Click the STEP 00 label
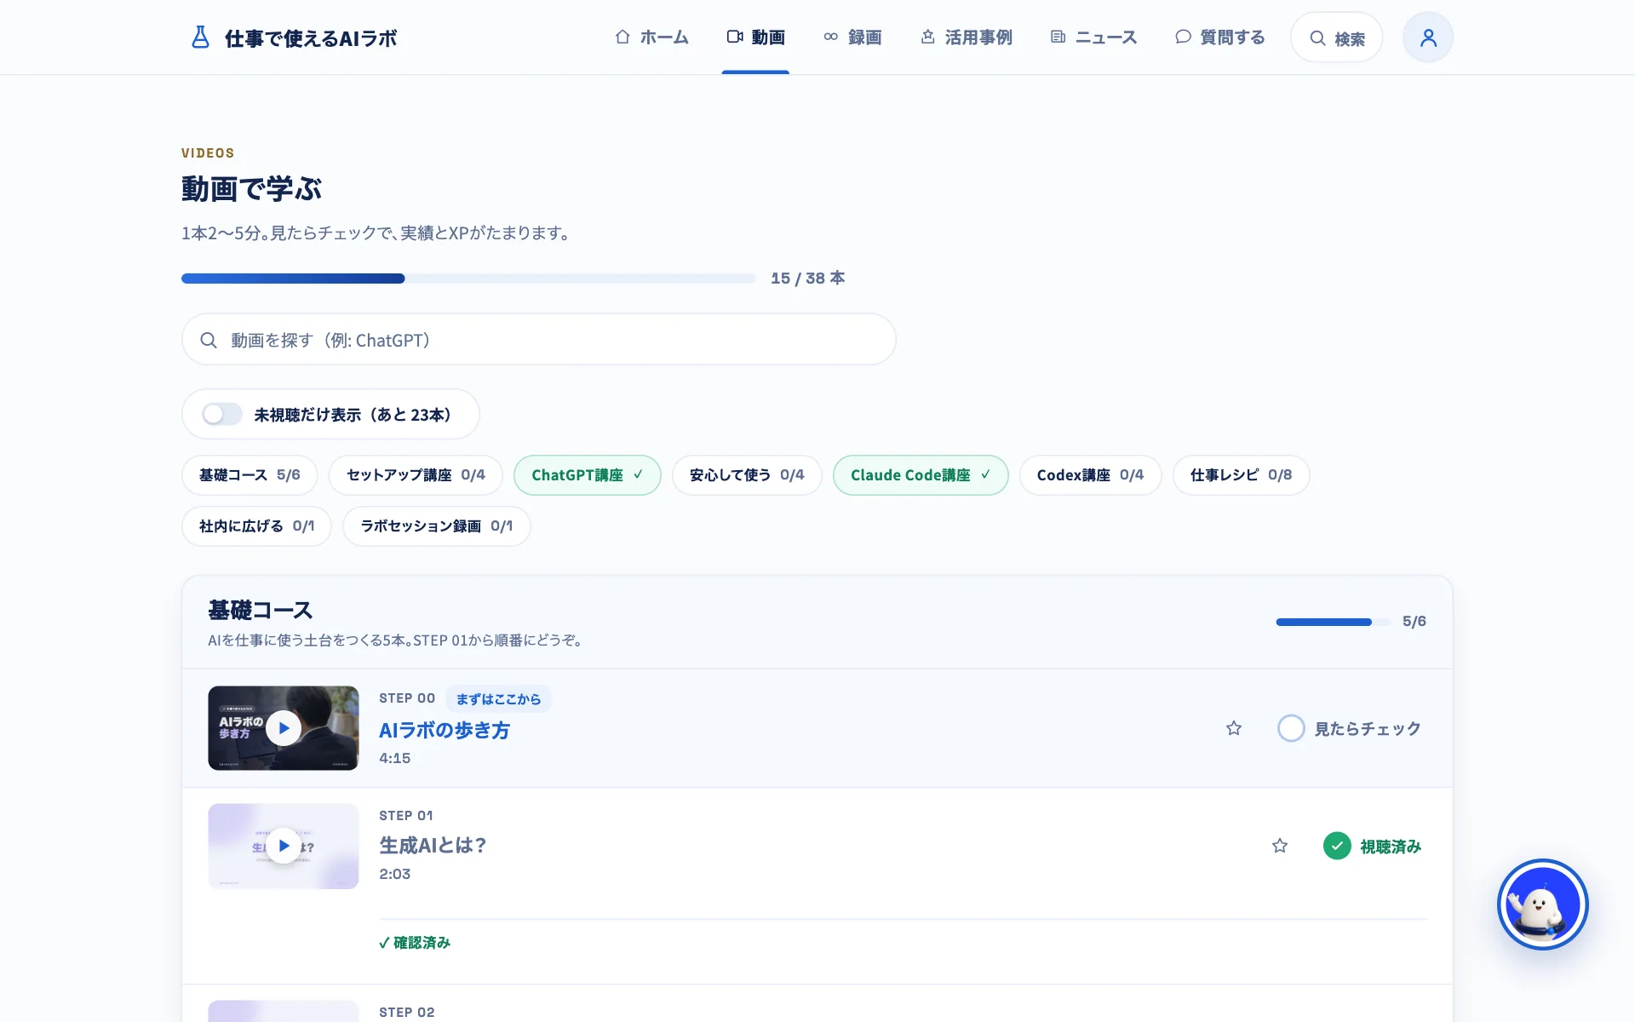1635x1022 pixels. tap(407, 698)
